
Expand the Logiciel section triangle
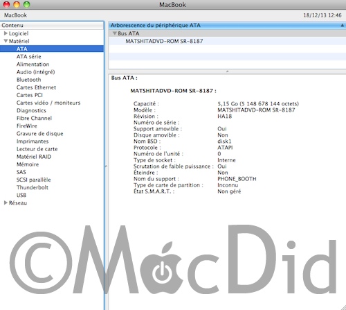point(6,33)
